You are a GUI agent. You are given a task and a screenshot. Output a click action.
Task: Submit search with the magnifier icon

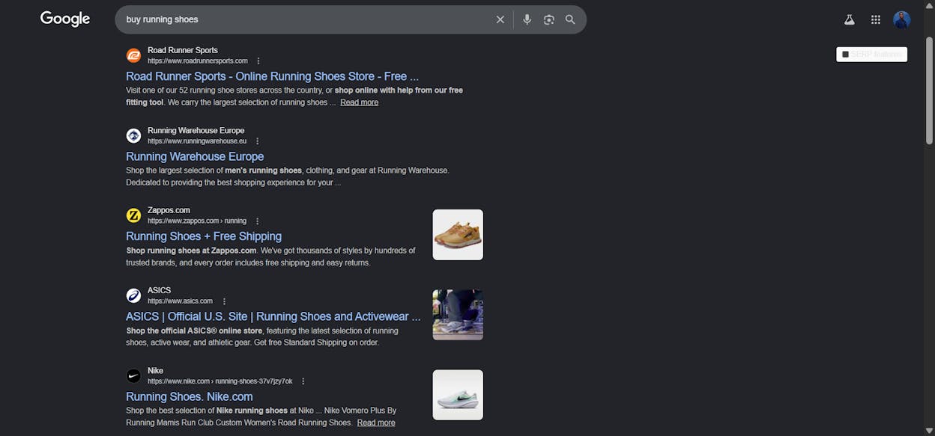point(570,19)
